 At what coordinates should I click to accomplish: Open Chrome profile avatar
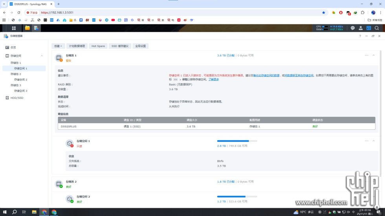point(373,13)
